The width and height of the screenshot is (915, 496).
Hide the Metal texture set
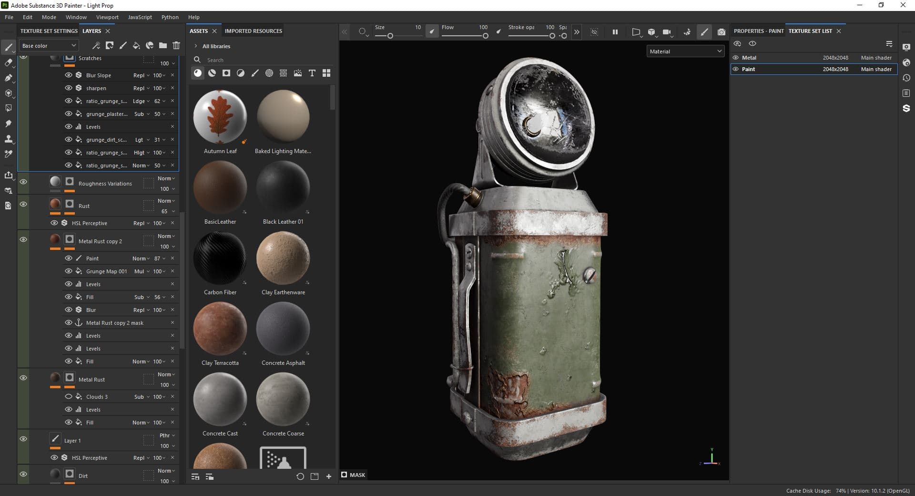coord(736,57)
